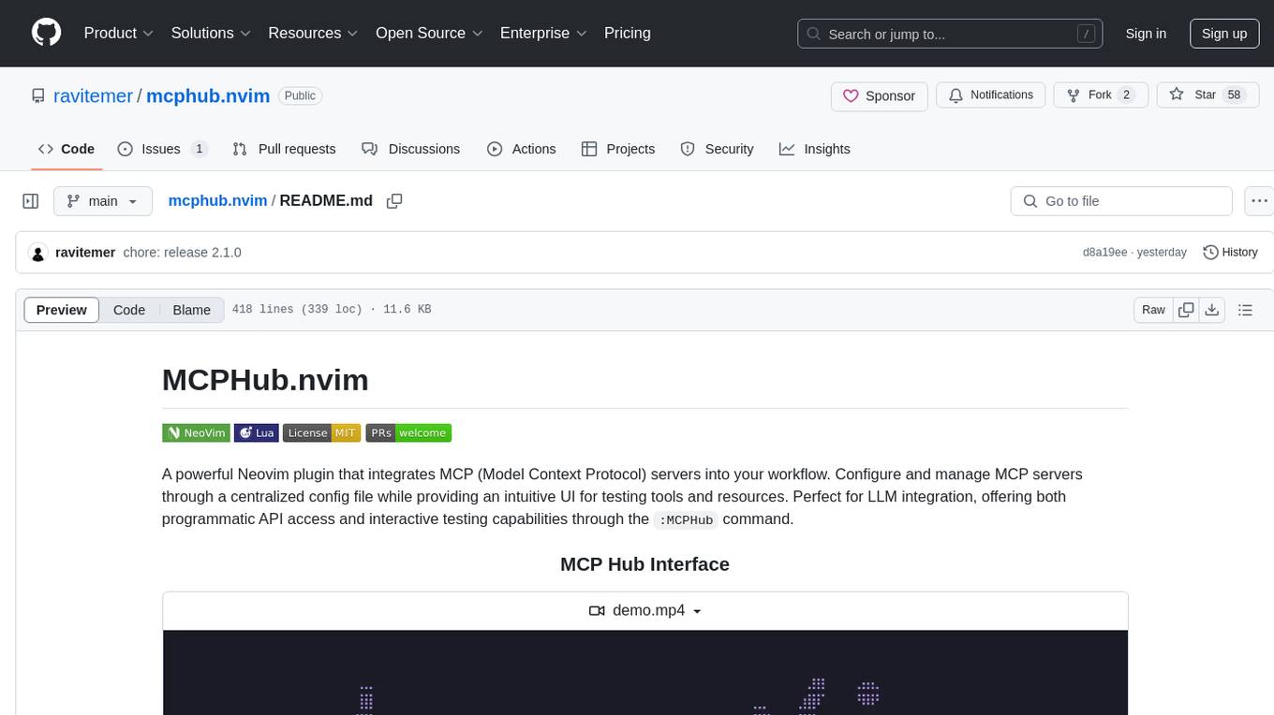Click the NeoVim badge
Image resolution: width=1274 pixels, height=715 pixels.
[x=196, y=432]
